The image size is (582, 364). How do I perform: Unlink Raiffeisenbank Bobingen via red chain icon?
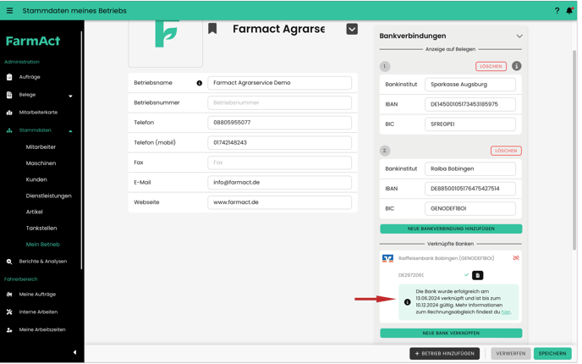[516, 258]
